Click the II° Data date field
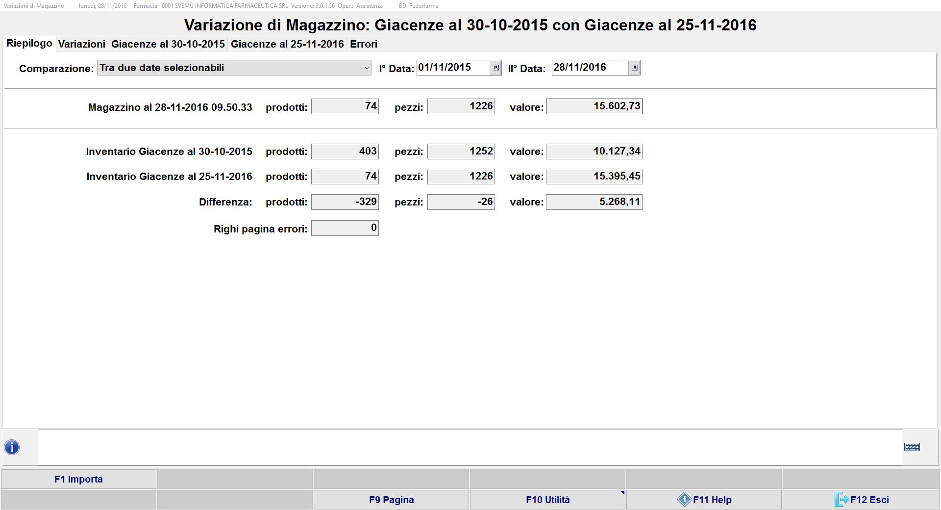Viewport: 941px width, 510px height. [590, 68]
